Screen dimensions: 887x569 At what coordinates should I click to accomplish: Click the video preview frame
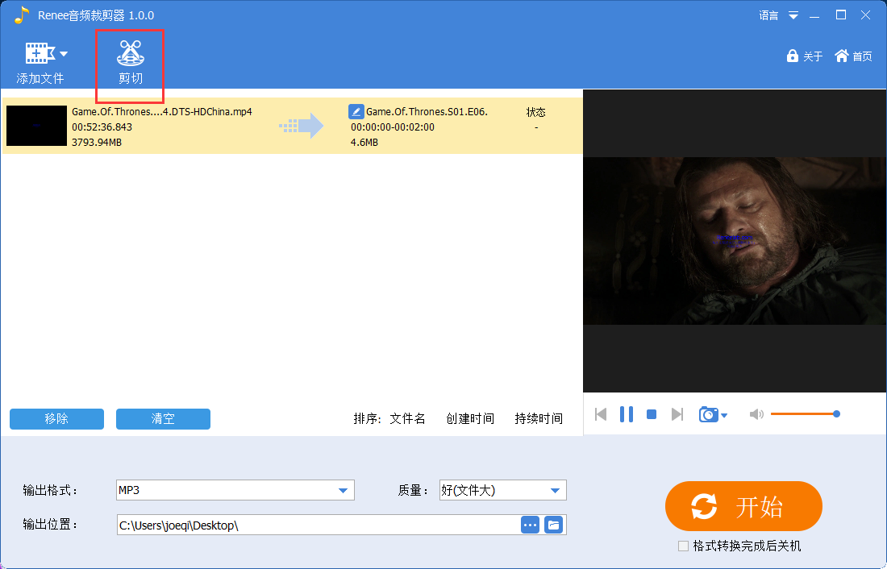[x=735, y=241]
